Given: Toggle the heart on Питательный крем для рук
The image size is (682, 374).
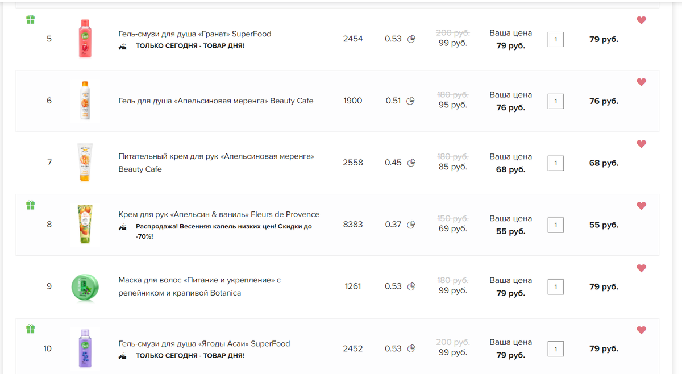Looking at the screenshot, I should tap(641, 144).
